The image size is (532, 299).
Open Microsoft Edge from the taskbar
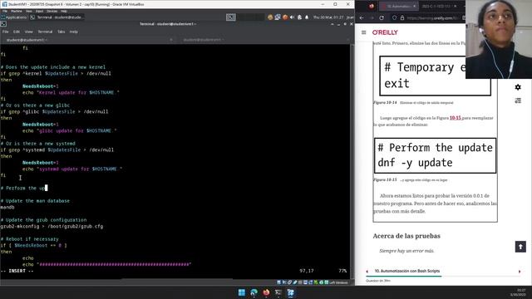[254, 292]
